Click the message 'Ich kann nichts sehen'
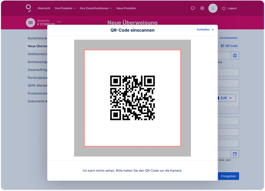265x191 pixels. pos(132,171)
